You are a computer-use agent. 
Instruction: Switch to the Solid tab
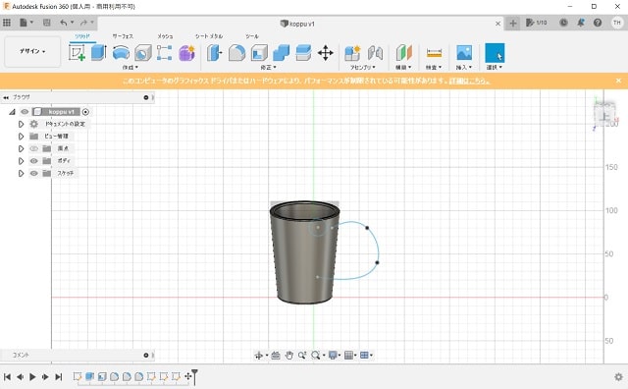[x=82, y=36]
